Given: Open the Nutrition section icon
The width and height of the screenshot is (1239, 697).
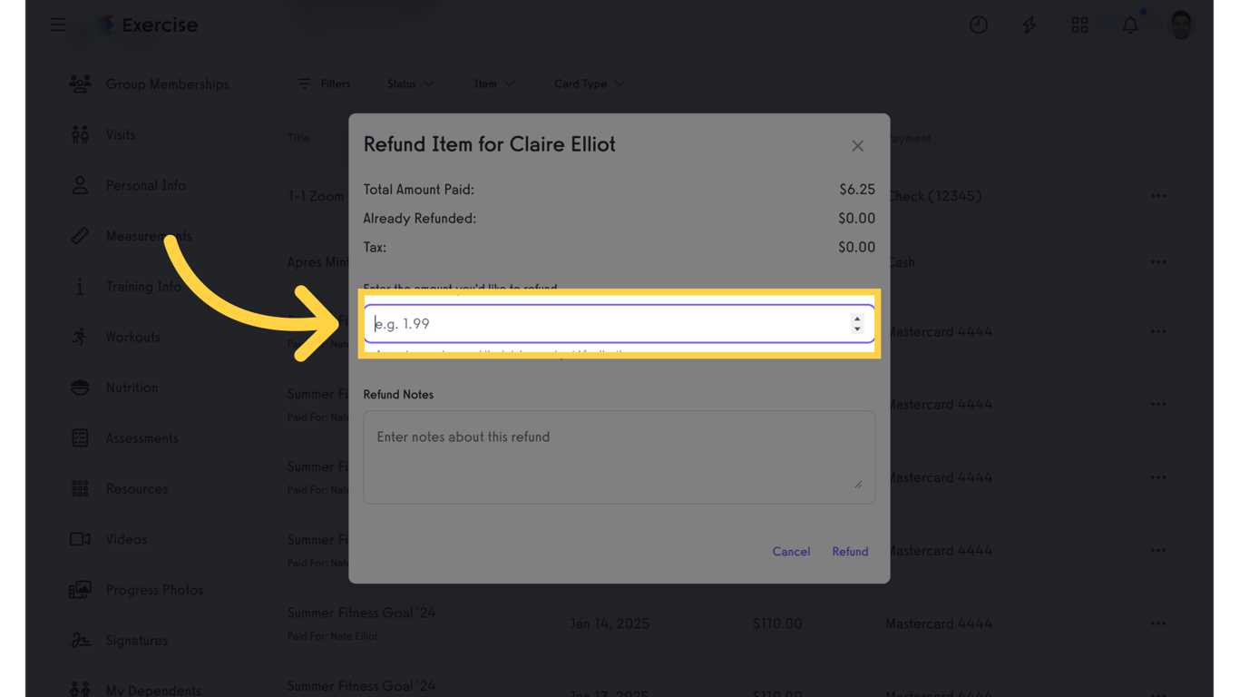Looking at the screenshot, I should tap(80, 388).
